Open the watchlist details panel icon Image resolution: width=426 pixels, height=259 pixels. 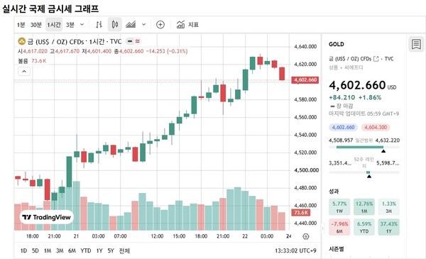click(416, 44)
